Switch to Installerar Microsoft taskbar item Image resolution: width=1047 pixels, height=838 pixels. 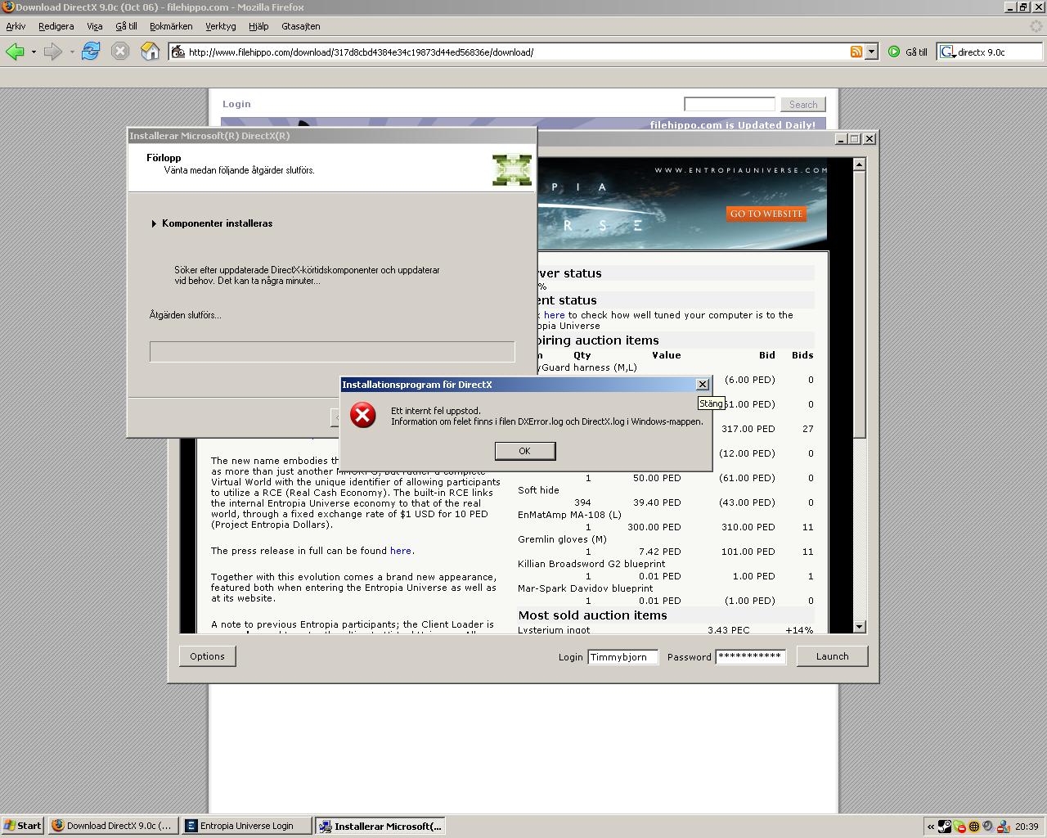click(x=380, y=826)
